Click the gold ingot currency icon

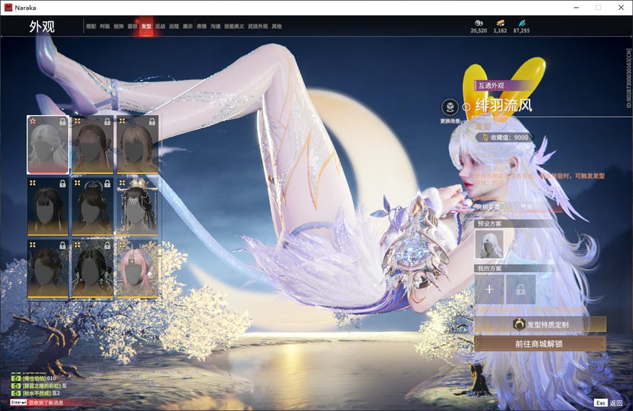coord(500,23)
